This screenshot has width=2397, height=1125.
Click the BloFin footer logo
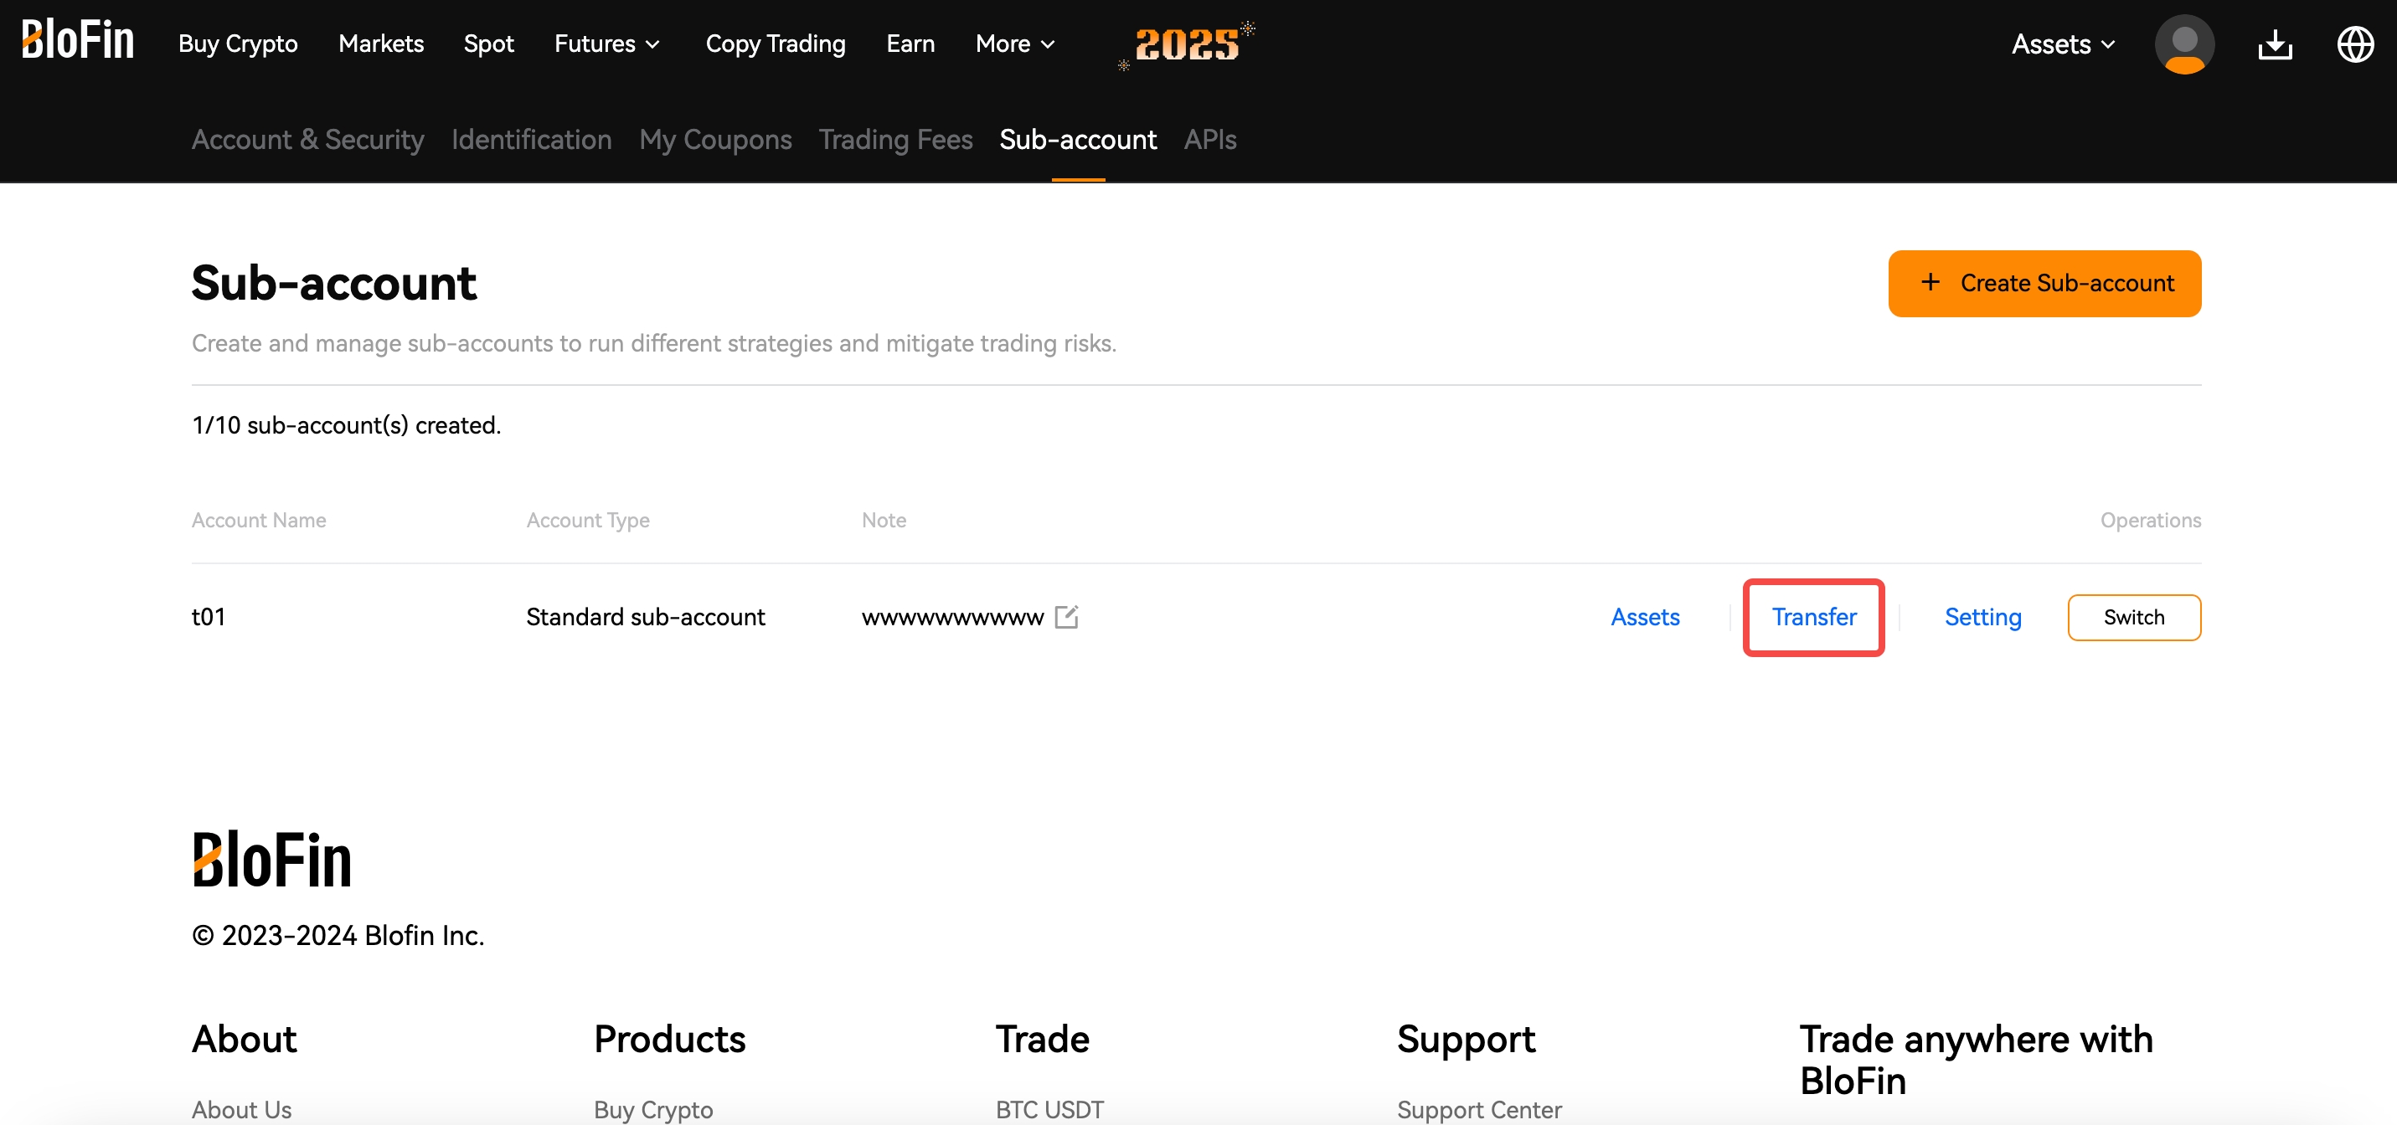pyautogui.click(x=271, y=858)
